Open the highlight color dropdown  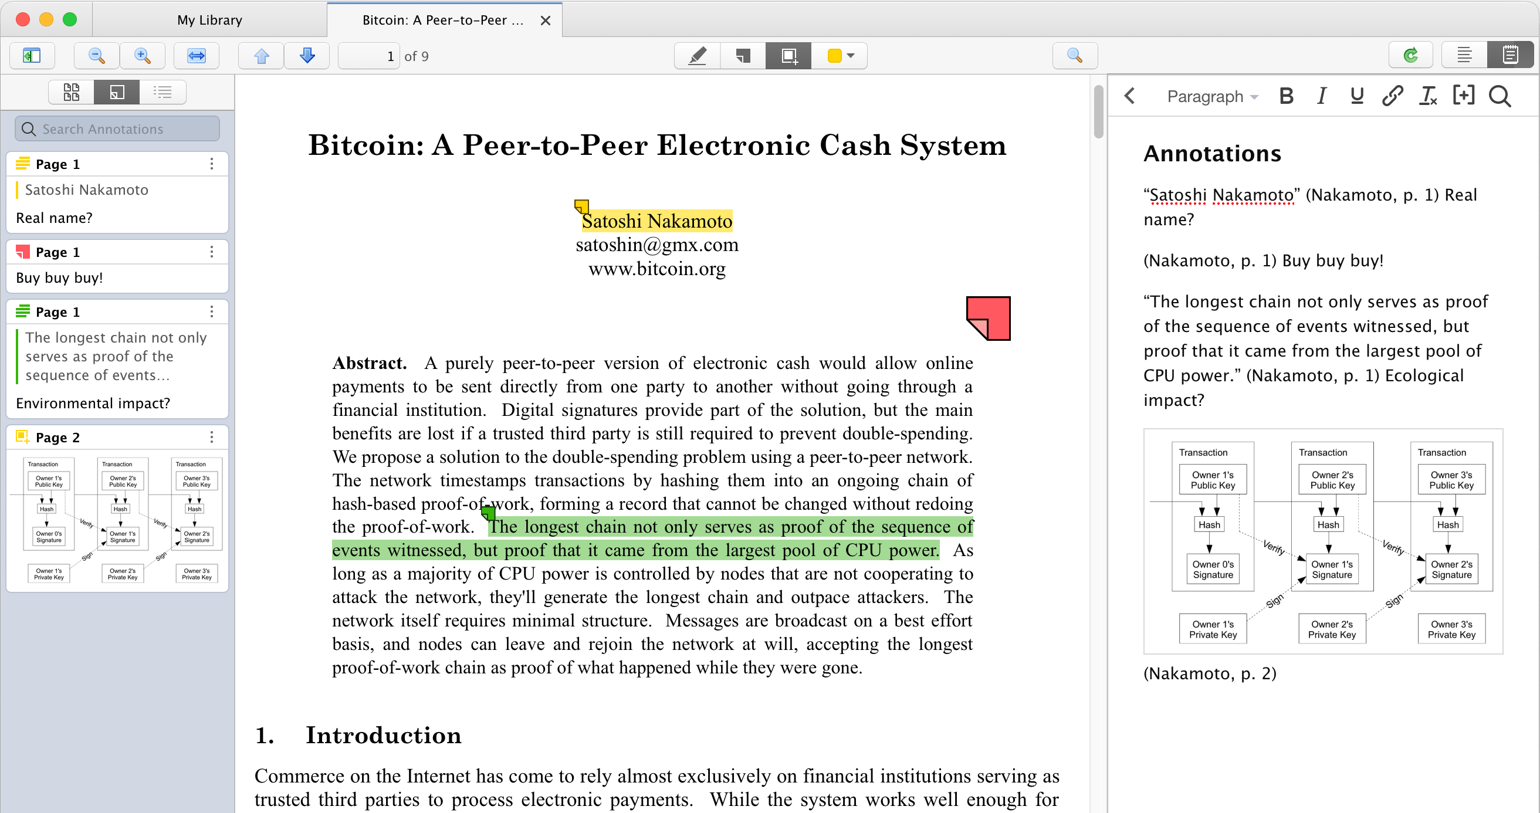click(851, 56)
